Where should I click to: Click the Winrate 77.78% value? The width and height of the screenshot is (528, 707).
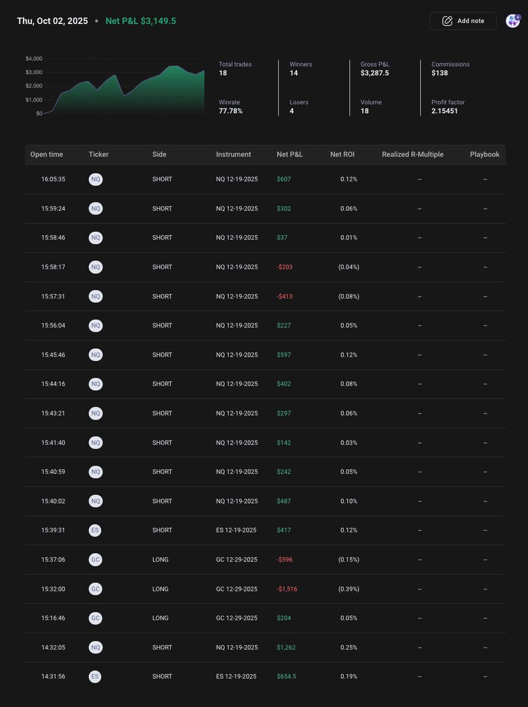point(231,111)
